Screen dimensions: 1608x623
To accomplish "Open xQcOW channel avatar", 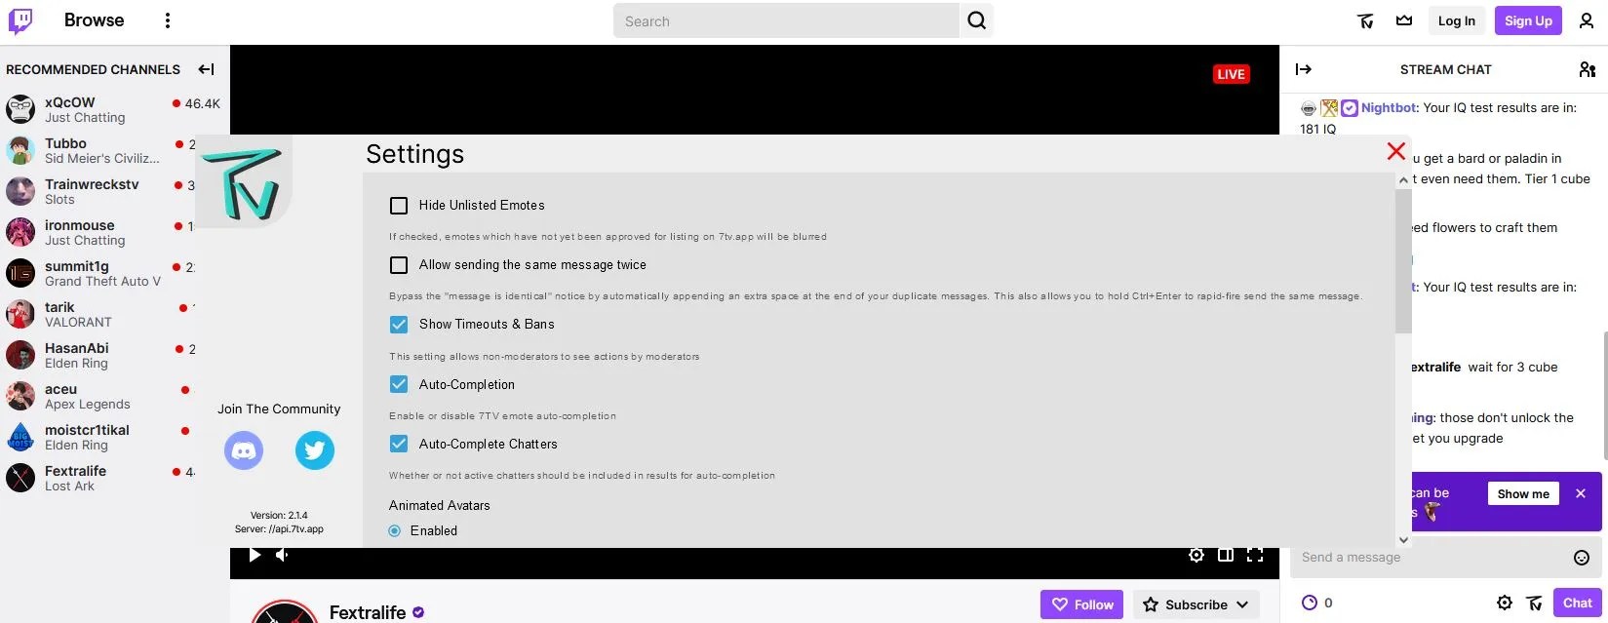I will [x=20, y=108].
